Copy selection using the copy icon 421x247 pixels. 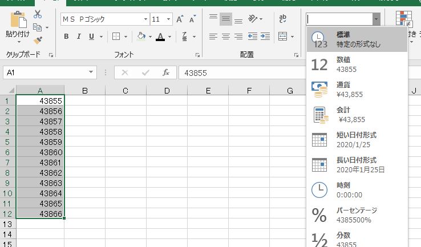point(37,27)
